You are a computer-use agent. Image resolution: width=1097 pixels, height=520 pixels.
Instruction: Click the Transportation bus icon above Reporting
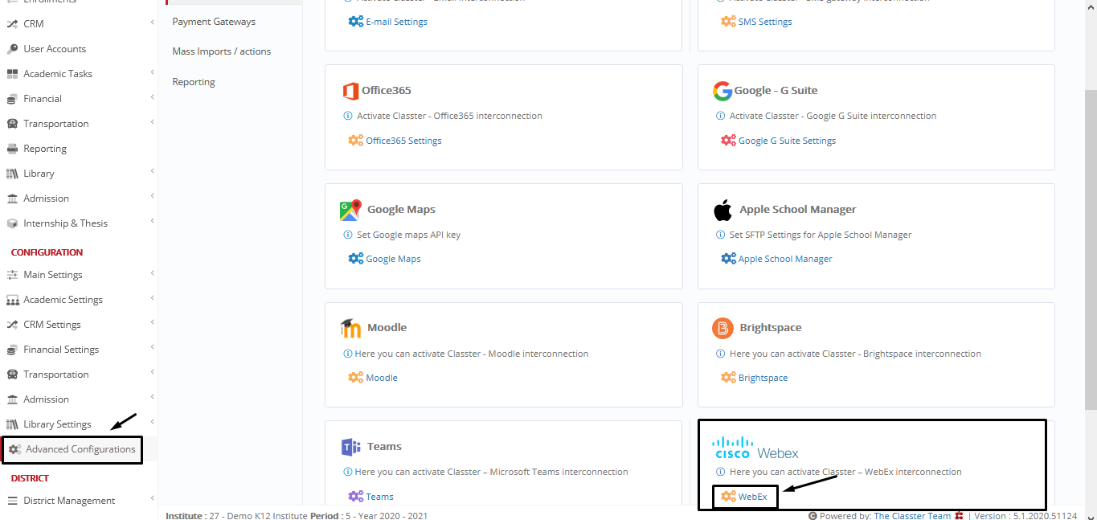(12, 124)
